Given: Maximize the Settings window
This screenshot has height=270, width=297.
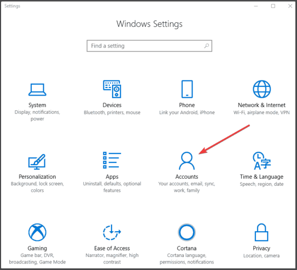Looking at the screenshot, I should [273, 6].
